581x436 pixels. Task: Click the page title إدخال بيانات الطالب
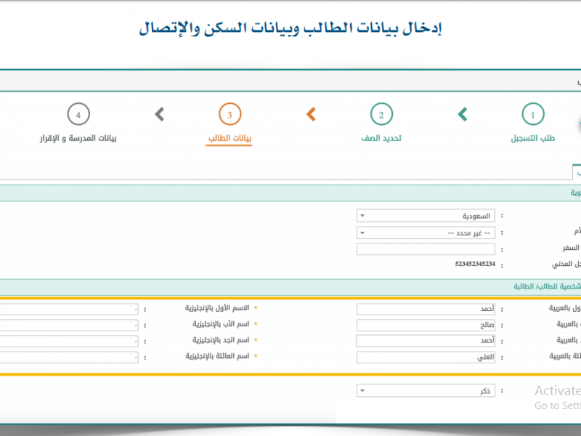pos(290,28)
